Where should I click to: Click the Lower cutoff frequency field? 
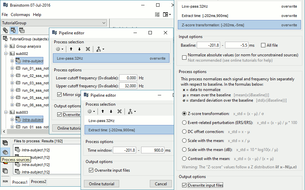(x=128, y=78)
